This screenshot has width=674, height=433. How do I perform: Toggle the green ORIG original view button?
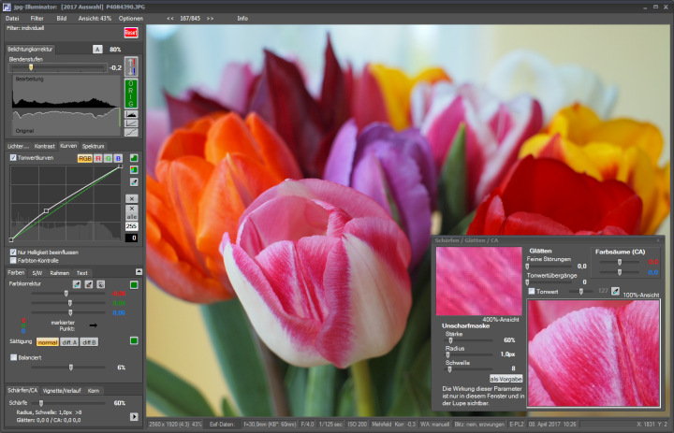(131, 94)
